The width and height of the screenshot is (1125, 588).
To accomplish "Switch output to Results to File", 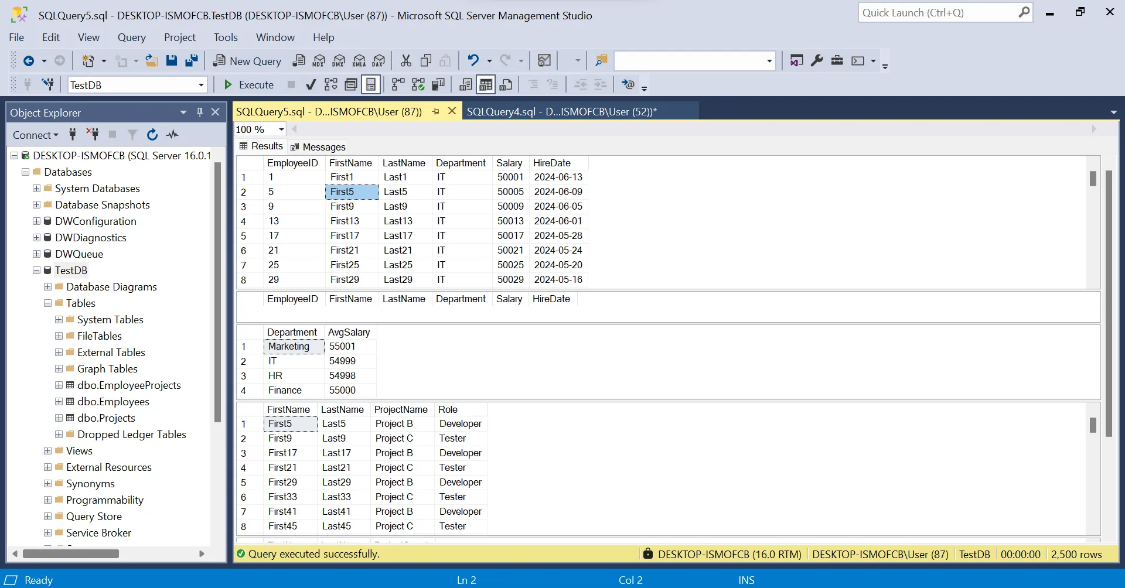I will click(x=506, y=85).
